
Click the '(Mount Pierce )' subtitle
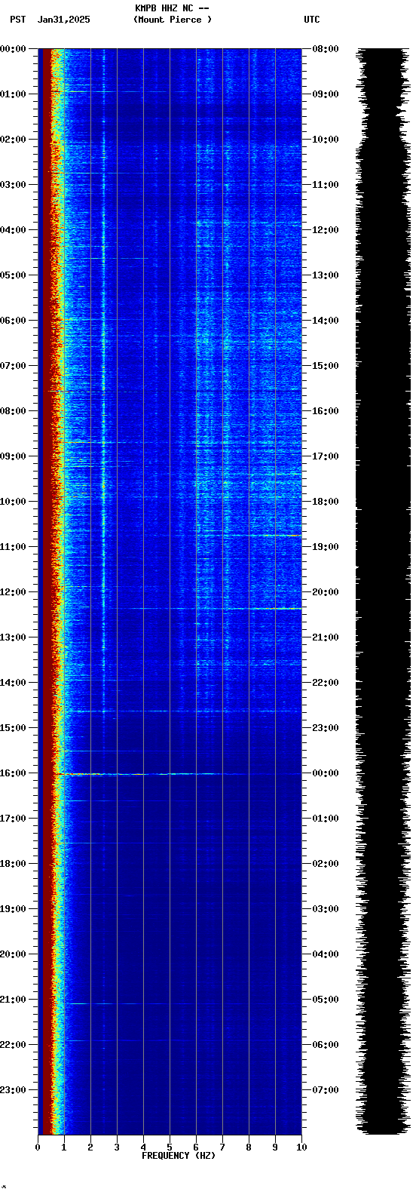(x=173, y=20)
